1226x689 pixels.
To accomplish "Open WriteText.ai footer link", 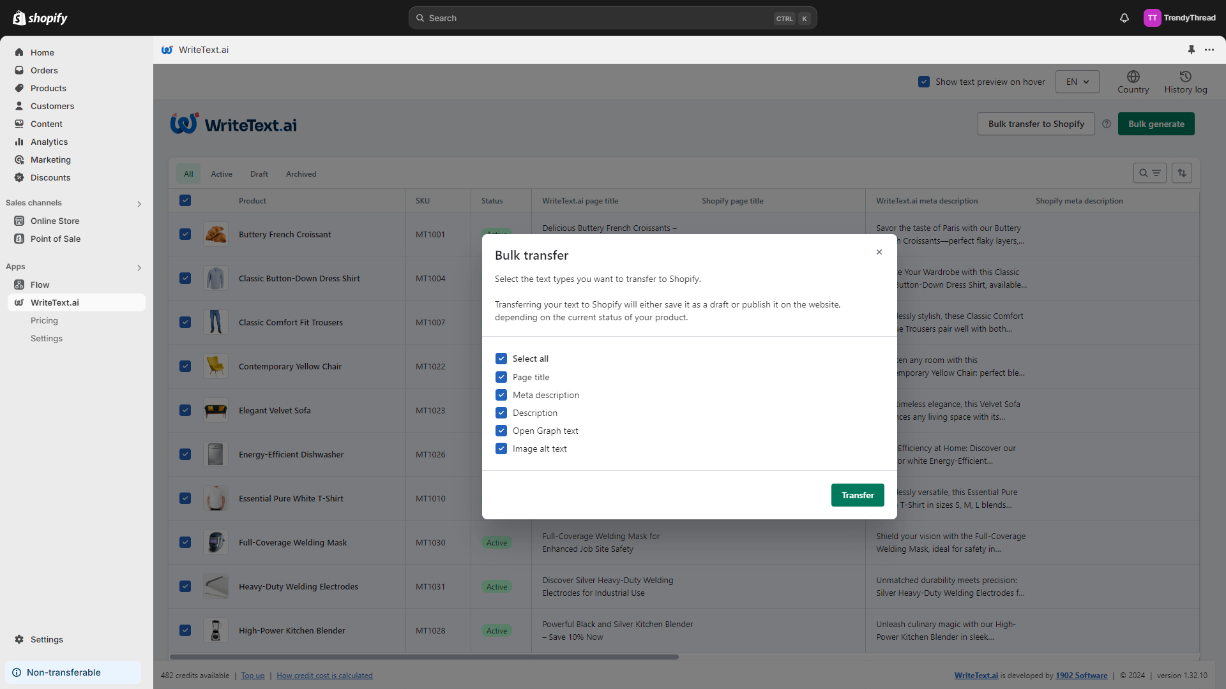I will click(976, 676).
